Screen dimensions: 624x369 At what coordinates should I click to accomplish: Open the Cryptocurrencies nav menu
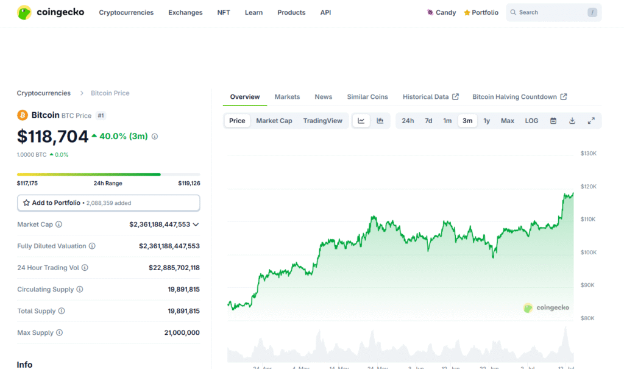click(126, 13)
